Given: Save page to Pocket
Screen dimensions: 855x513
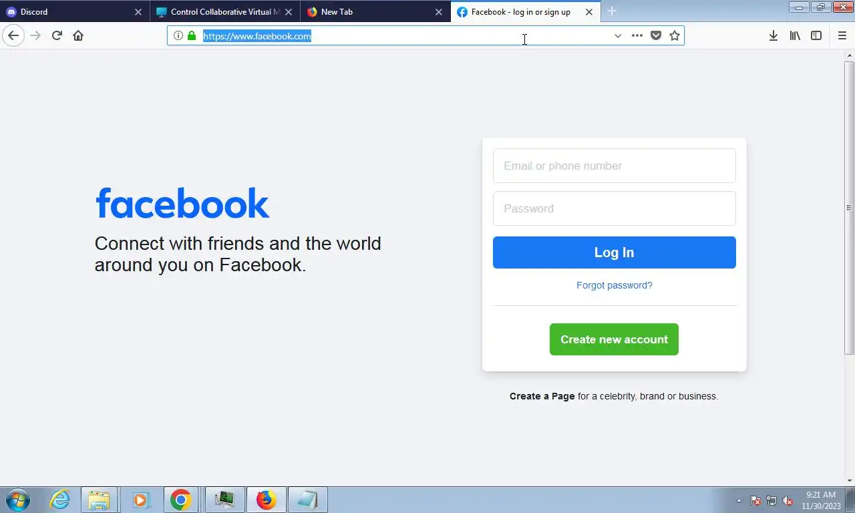Looking at the screenshot, I should pos(656,35).
